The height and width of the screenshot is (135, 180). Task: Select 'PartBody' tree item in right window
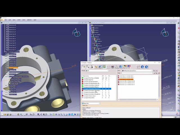coord(96,37)
